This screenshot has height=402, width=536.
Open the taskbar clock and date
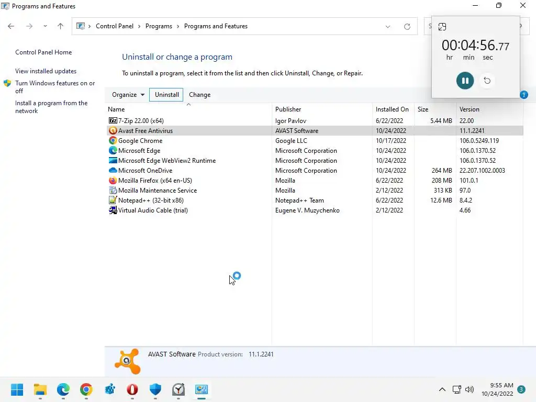coord(497,389)
